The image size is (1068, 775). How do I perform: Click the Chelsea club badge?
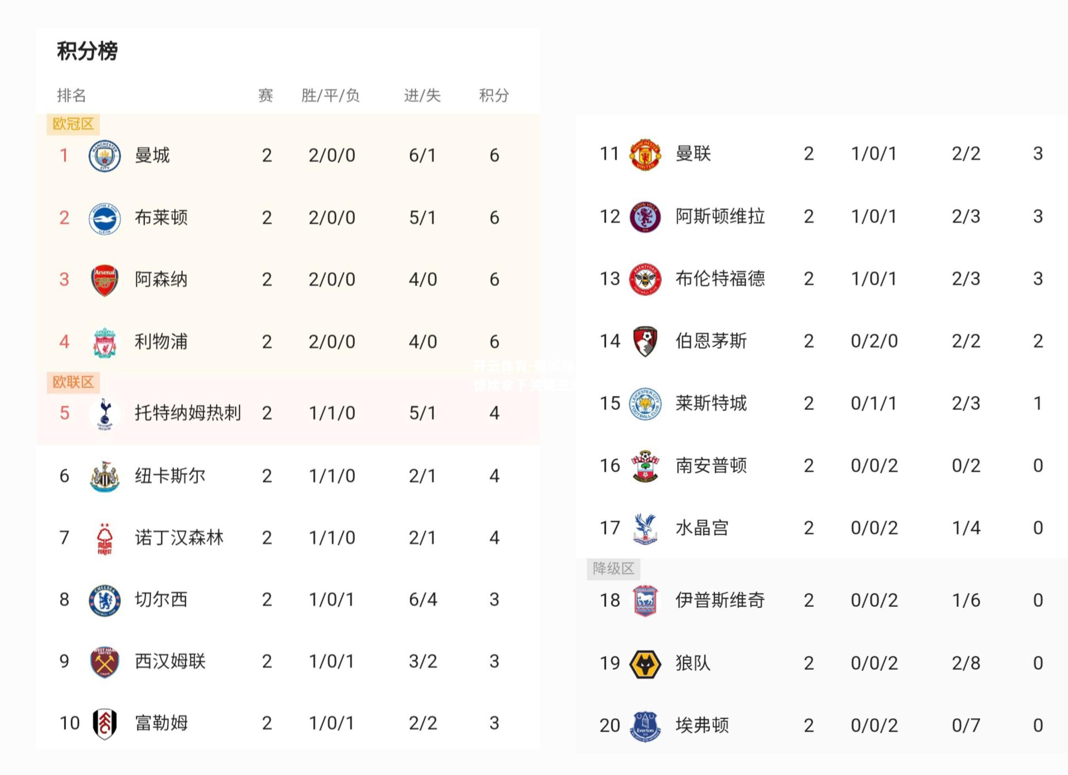point(104,600)
